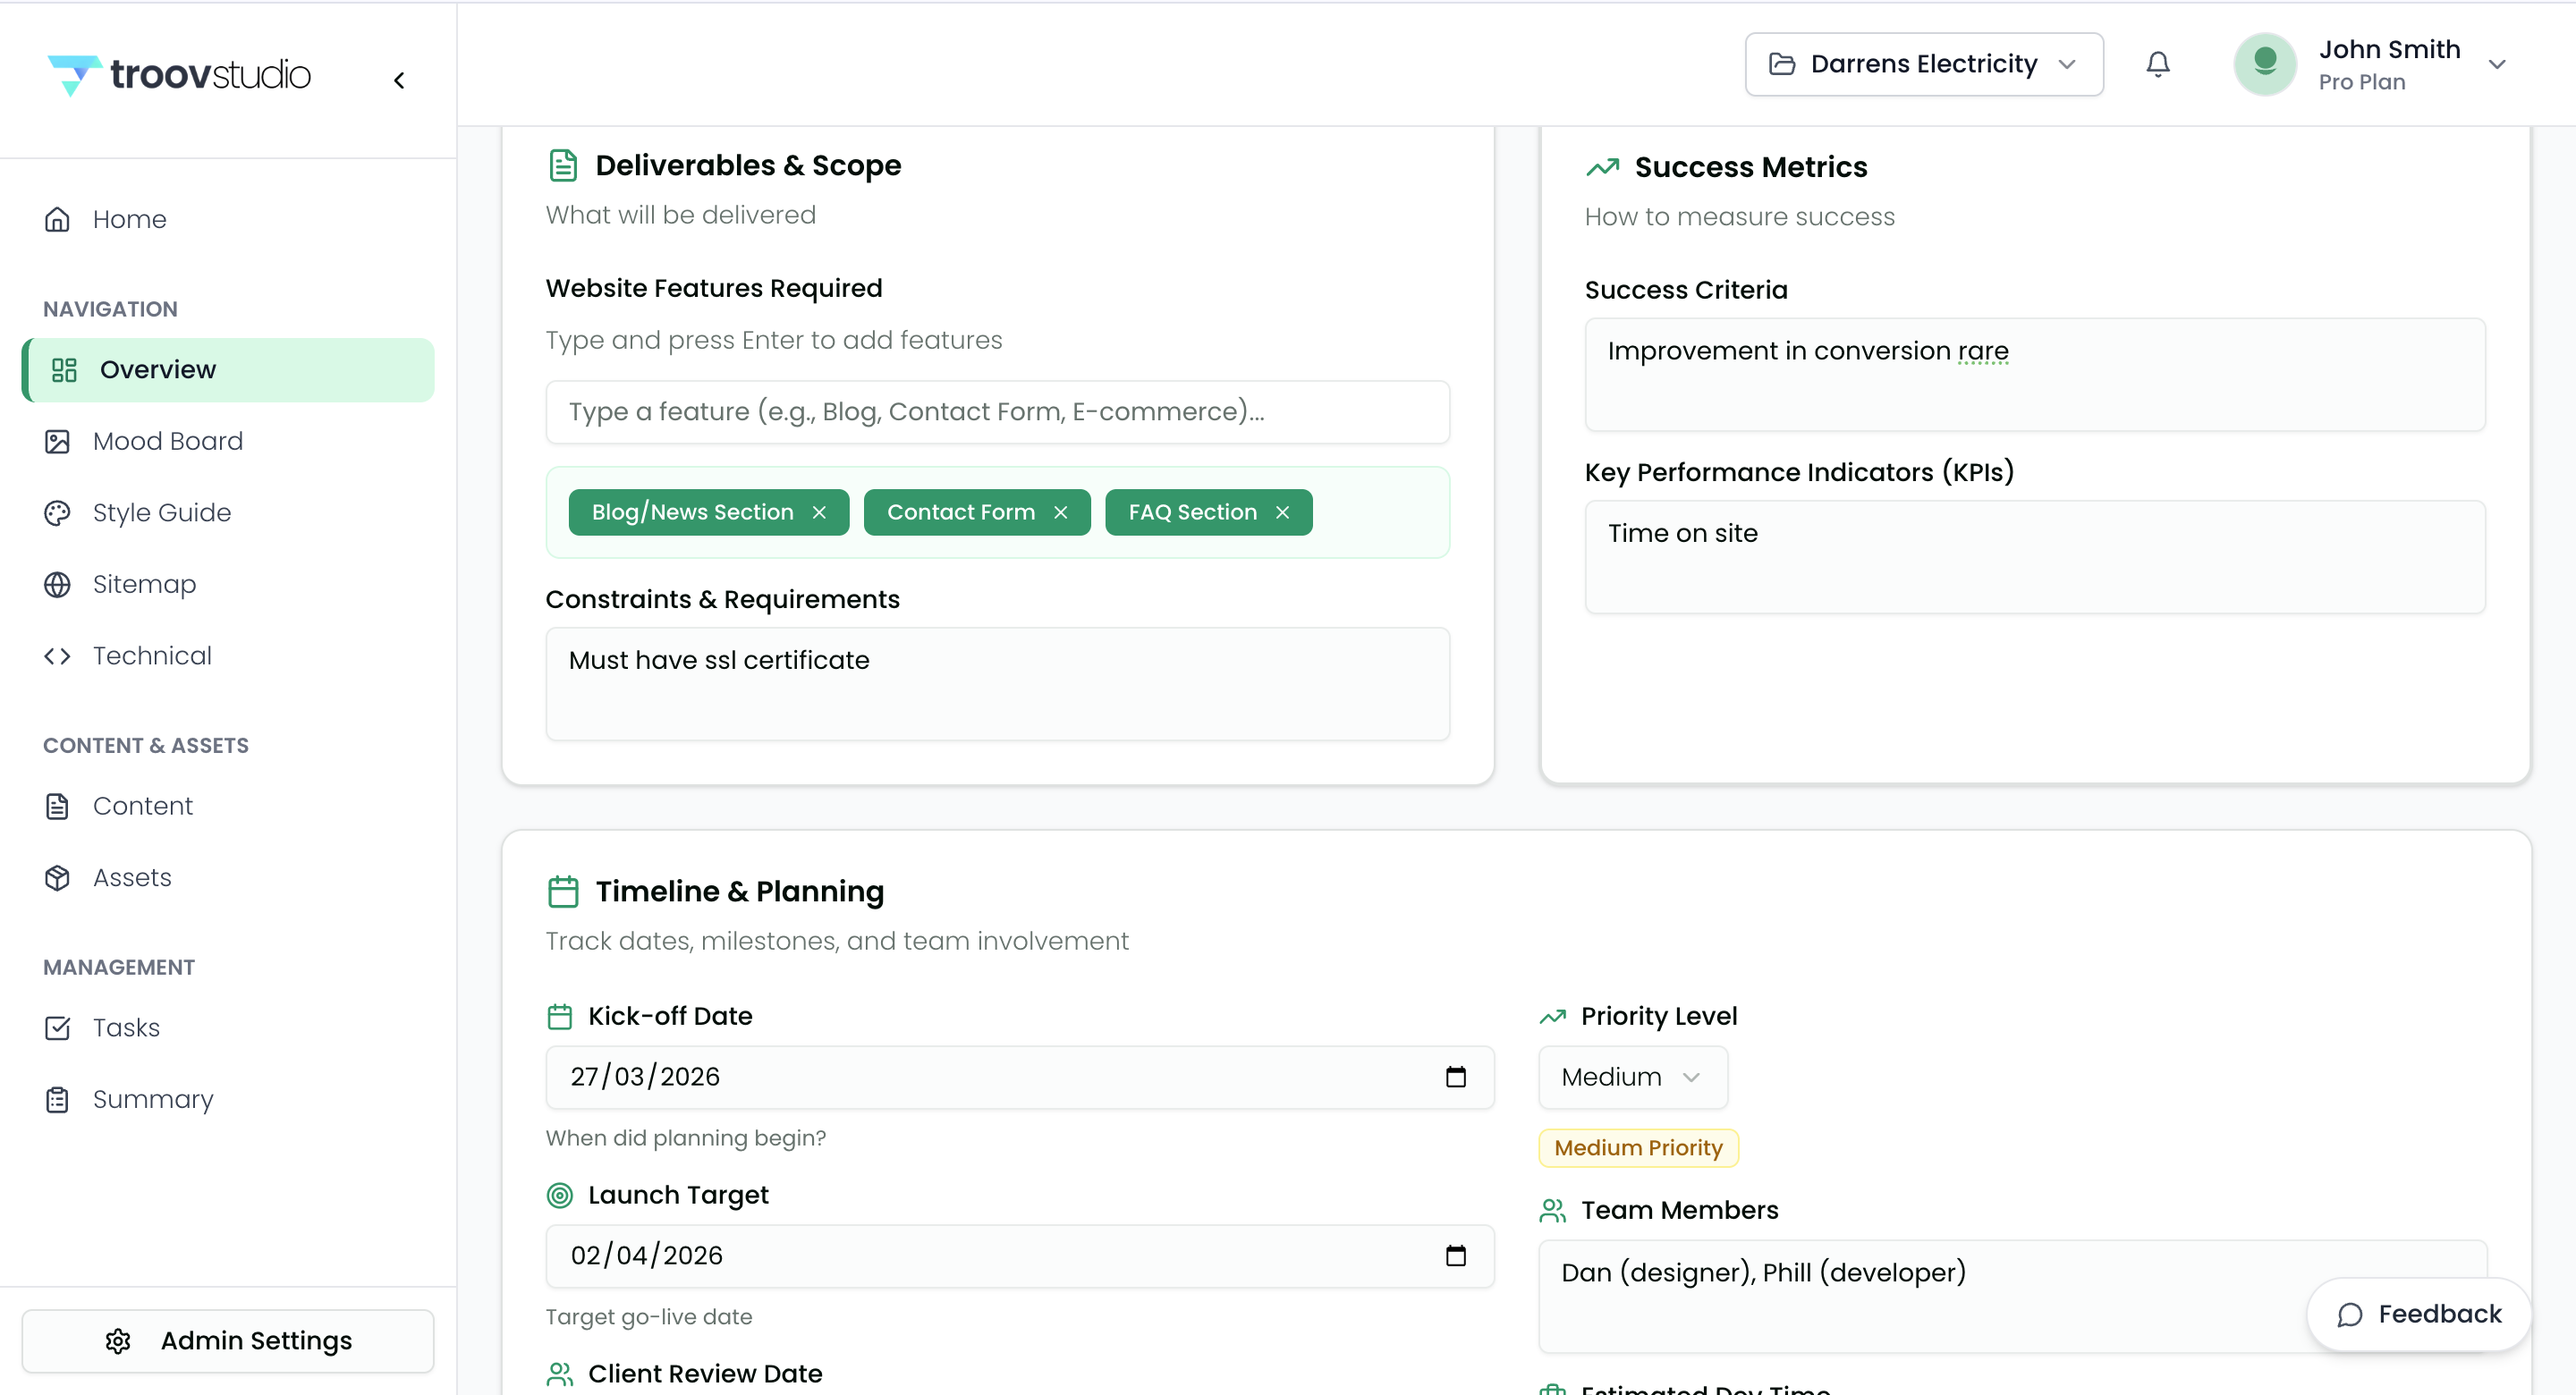Collapse the sidebar with the chevron arrow
The height and width of the screenshot is (1395, 2576).
coord(399,80)
